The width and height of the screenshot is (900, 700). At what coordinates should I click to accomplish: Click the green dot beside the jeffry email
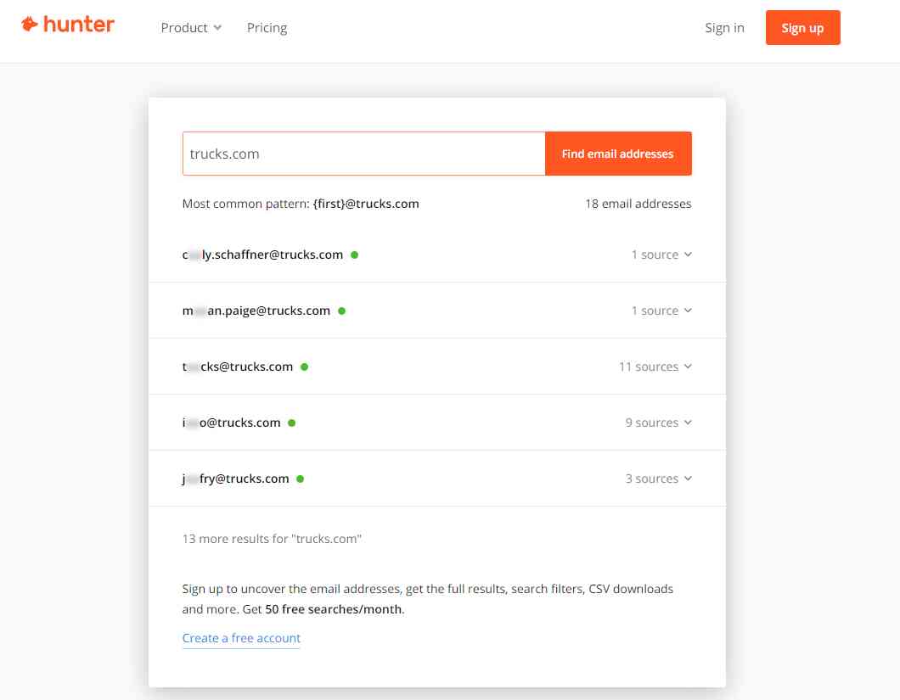(299, 479)
